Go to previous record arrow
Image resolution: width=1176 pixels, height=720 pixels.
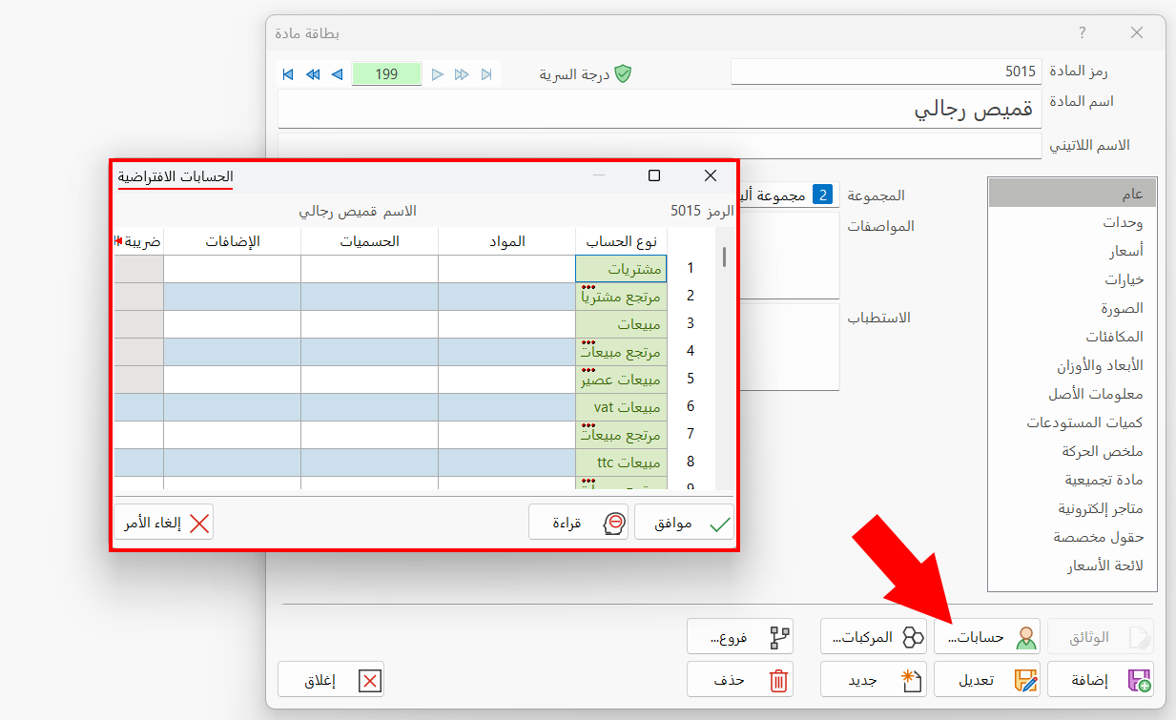337,74
